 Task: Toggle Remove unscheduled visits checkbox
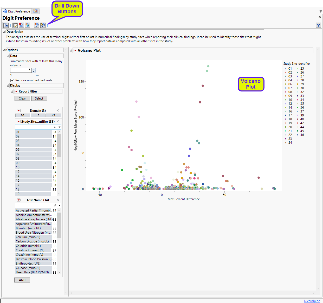(12, 80)
